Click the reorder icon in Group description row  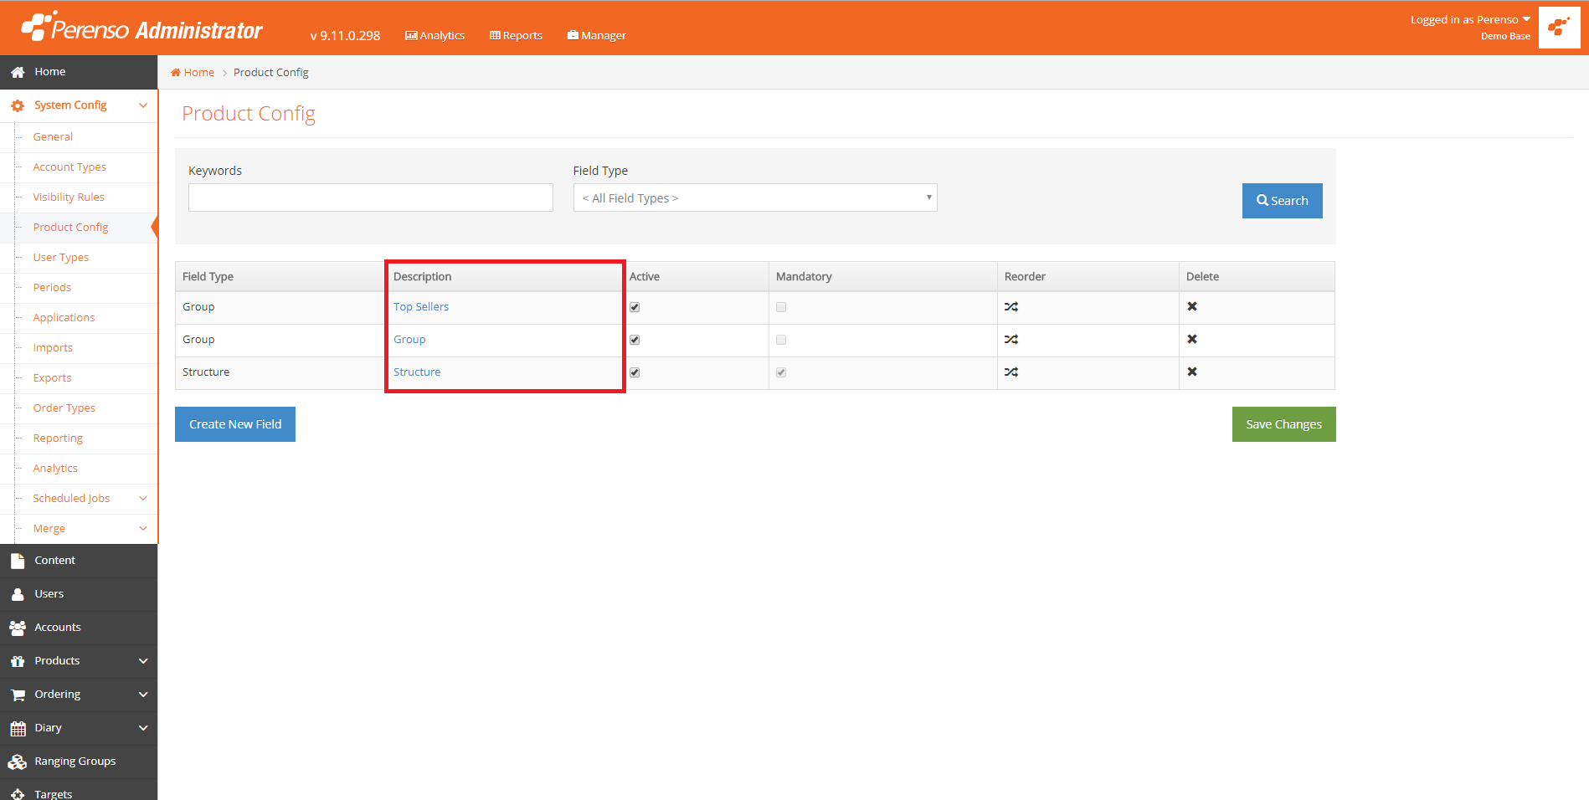[1011, 340]
